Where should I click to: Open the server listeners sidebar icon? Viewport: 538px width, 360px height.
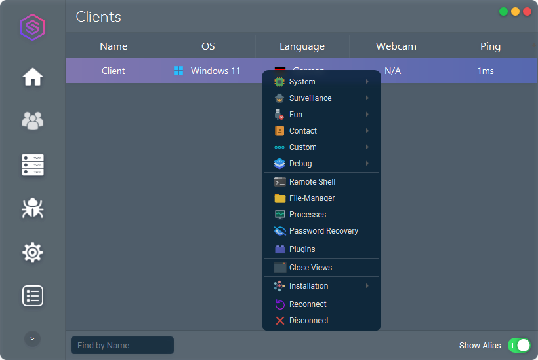pyautogui.click(x=33, y=165)
